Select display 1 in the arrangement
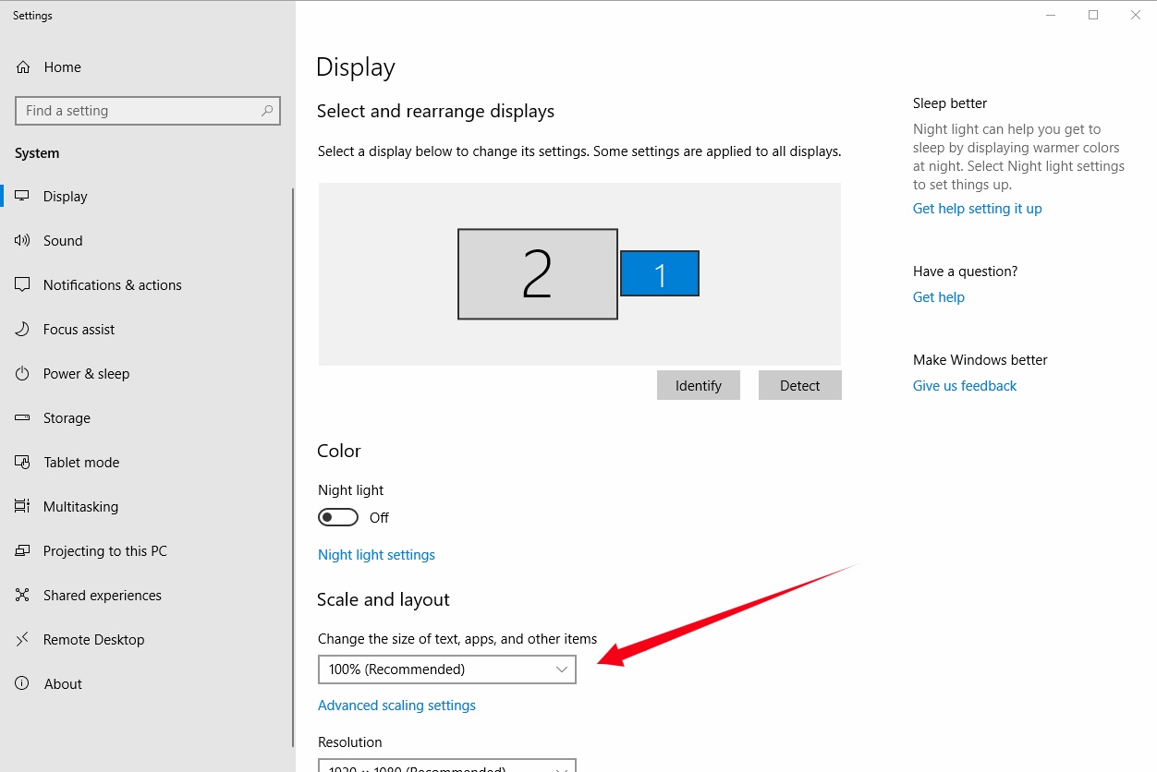The height and width of the screenshot is (772, 1157). (x=660, y=273)
